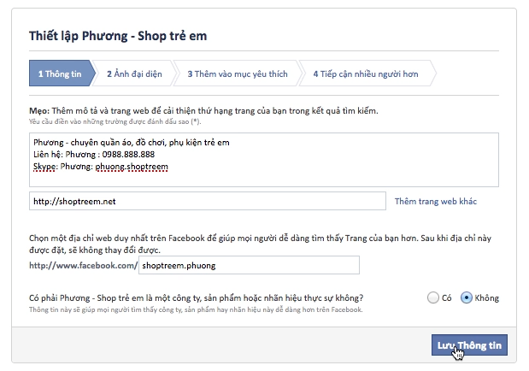
Task: Select the "Có" radio button
Action: pos(432,297)
